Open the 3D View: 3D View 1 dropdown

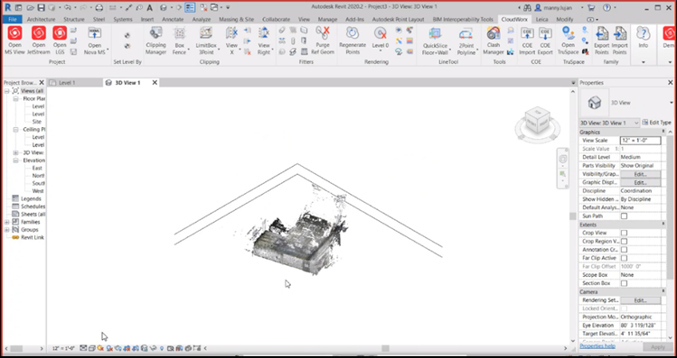(609, 123)
